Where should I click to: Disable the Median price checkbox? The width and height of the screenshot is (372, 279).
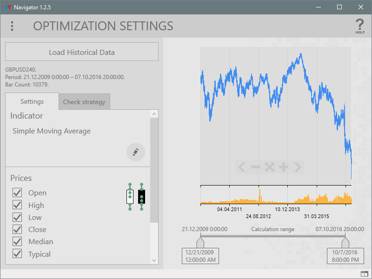point(17,241)
